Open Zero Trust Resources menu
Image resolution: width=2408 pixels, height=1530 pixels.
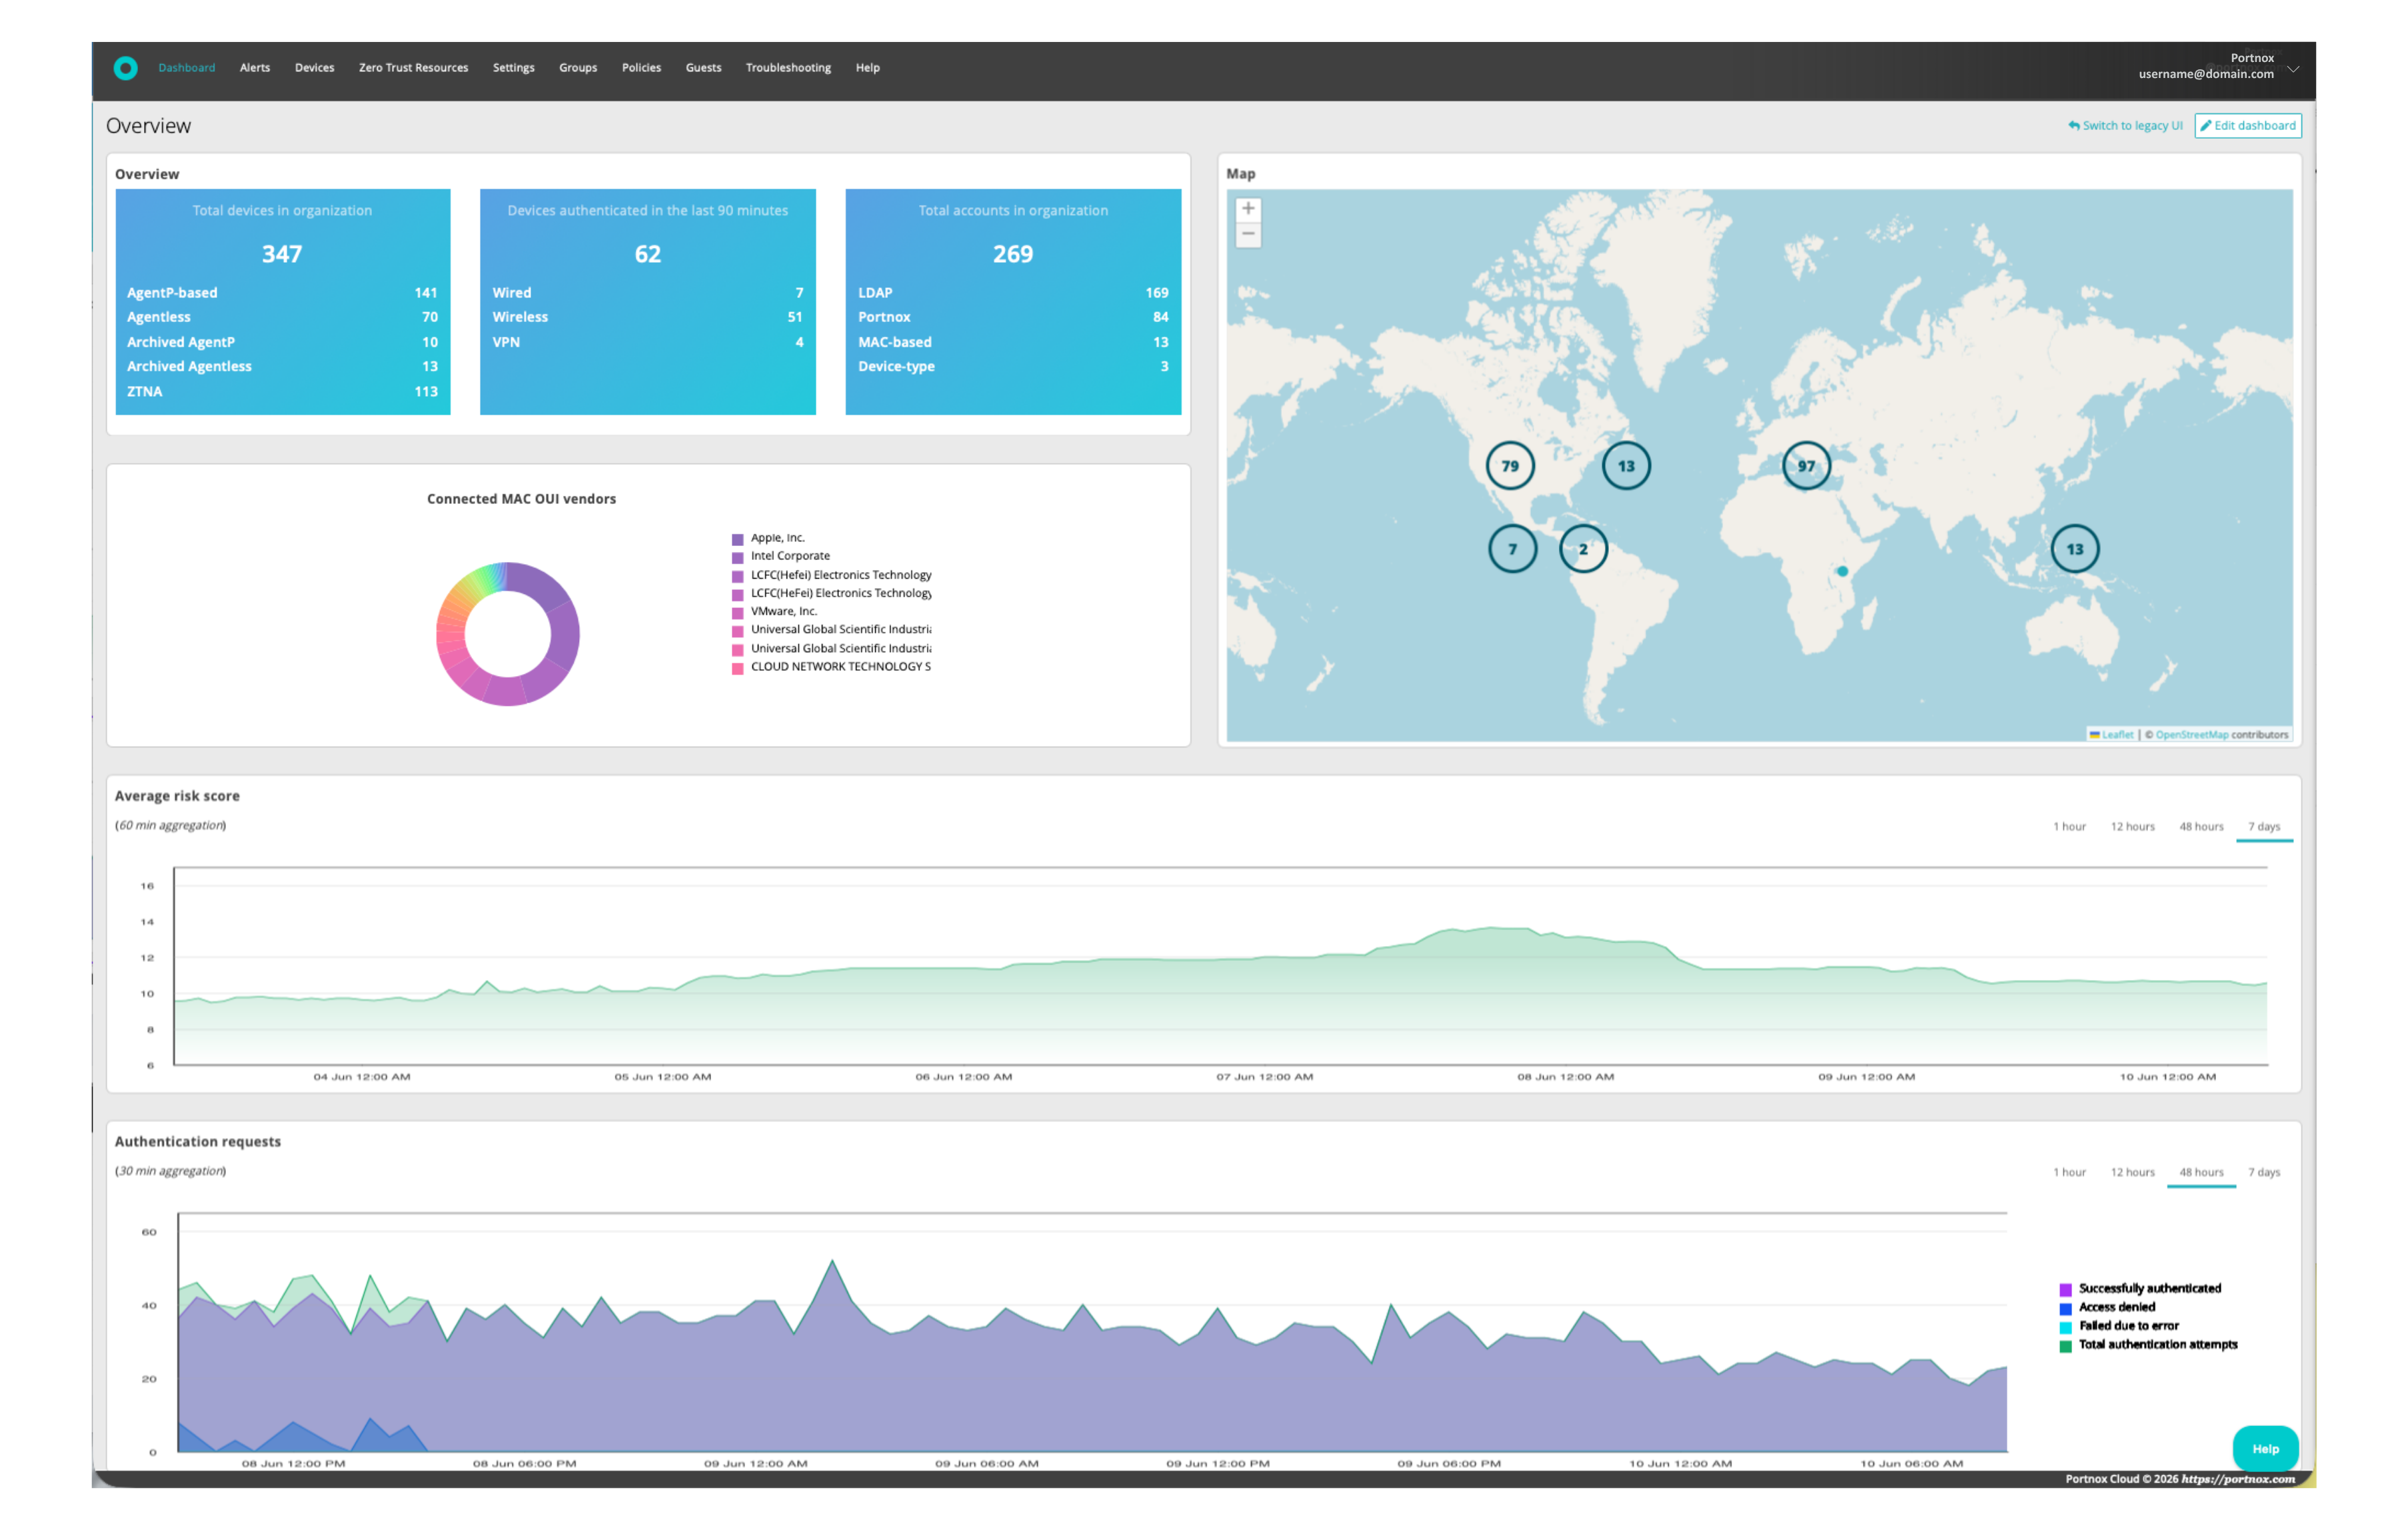click(x=413, y=68)
